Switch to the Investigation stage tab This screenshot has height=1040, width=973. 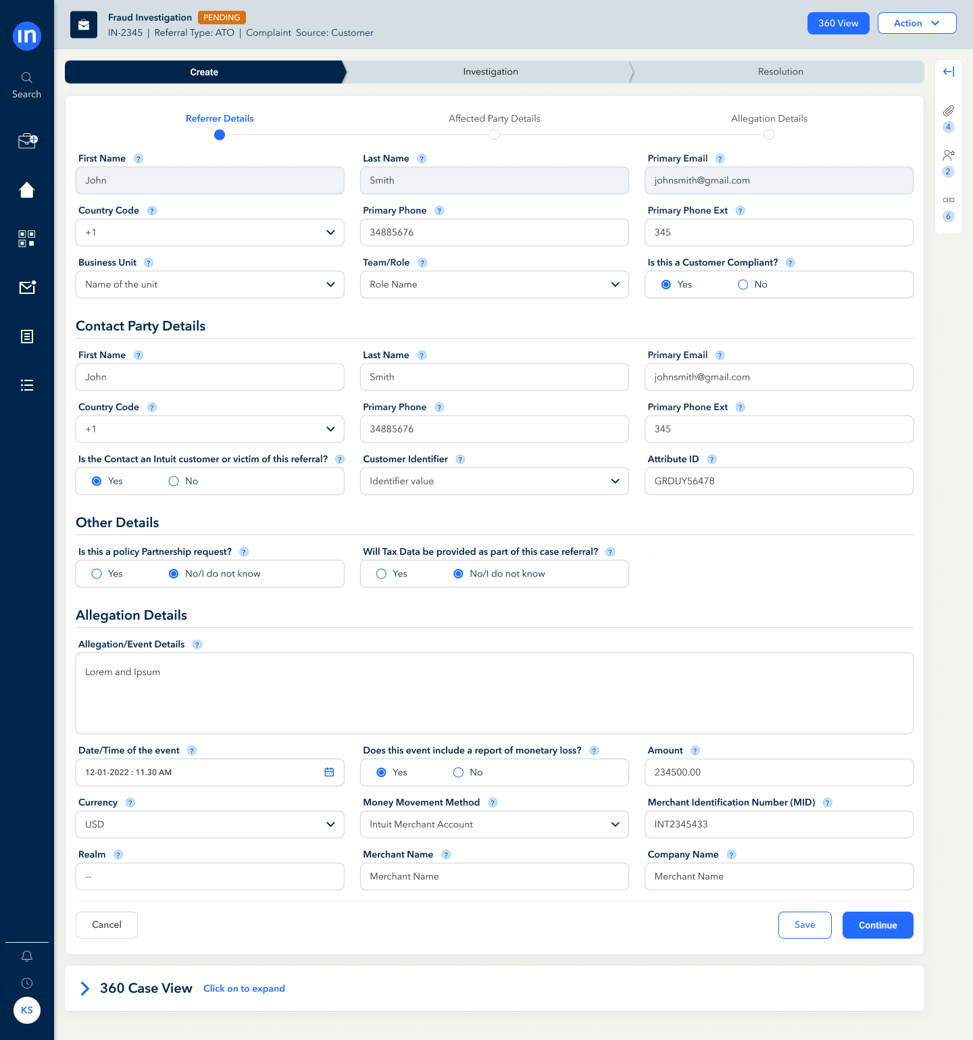(491, 72)
